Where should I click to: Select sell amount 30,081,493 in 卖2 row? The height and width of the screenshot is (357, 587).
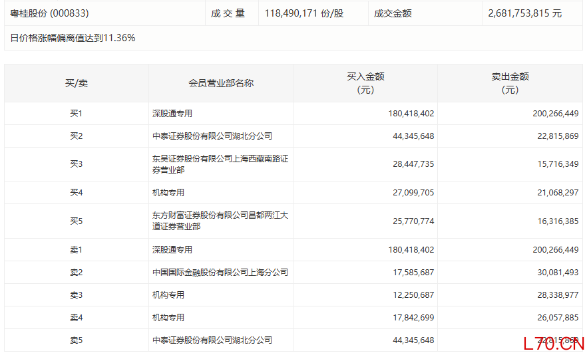click(x=555, y=273)
